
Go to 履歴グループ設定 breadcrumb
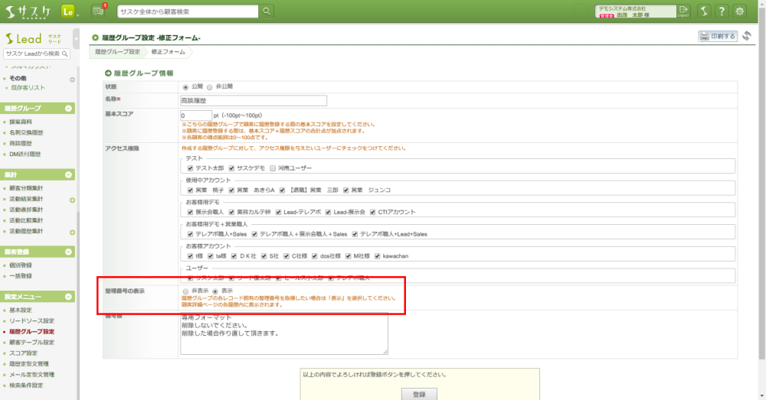pyautogui.click(x=117, y=52)
